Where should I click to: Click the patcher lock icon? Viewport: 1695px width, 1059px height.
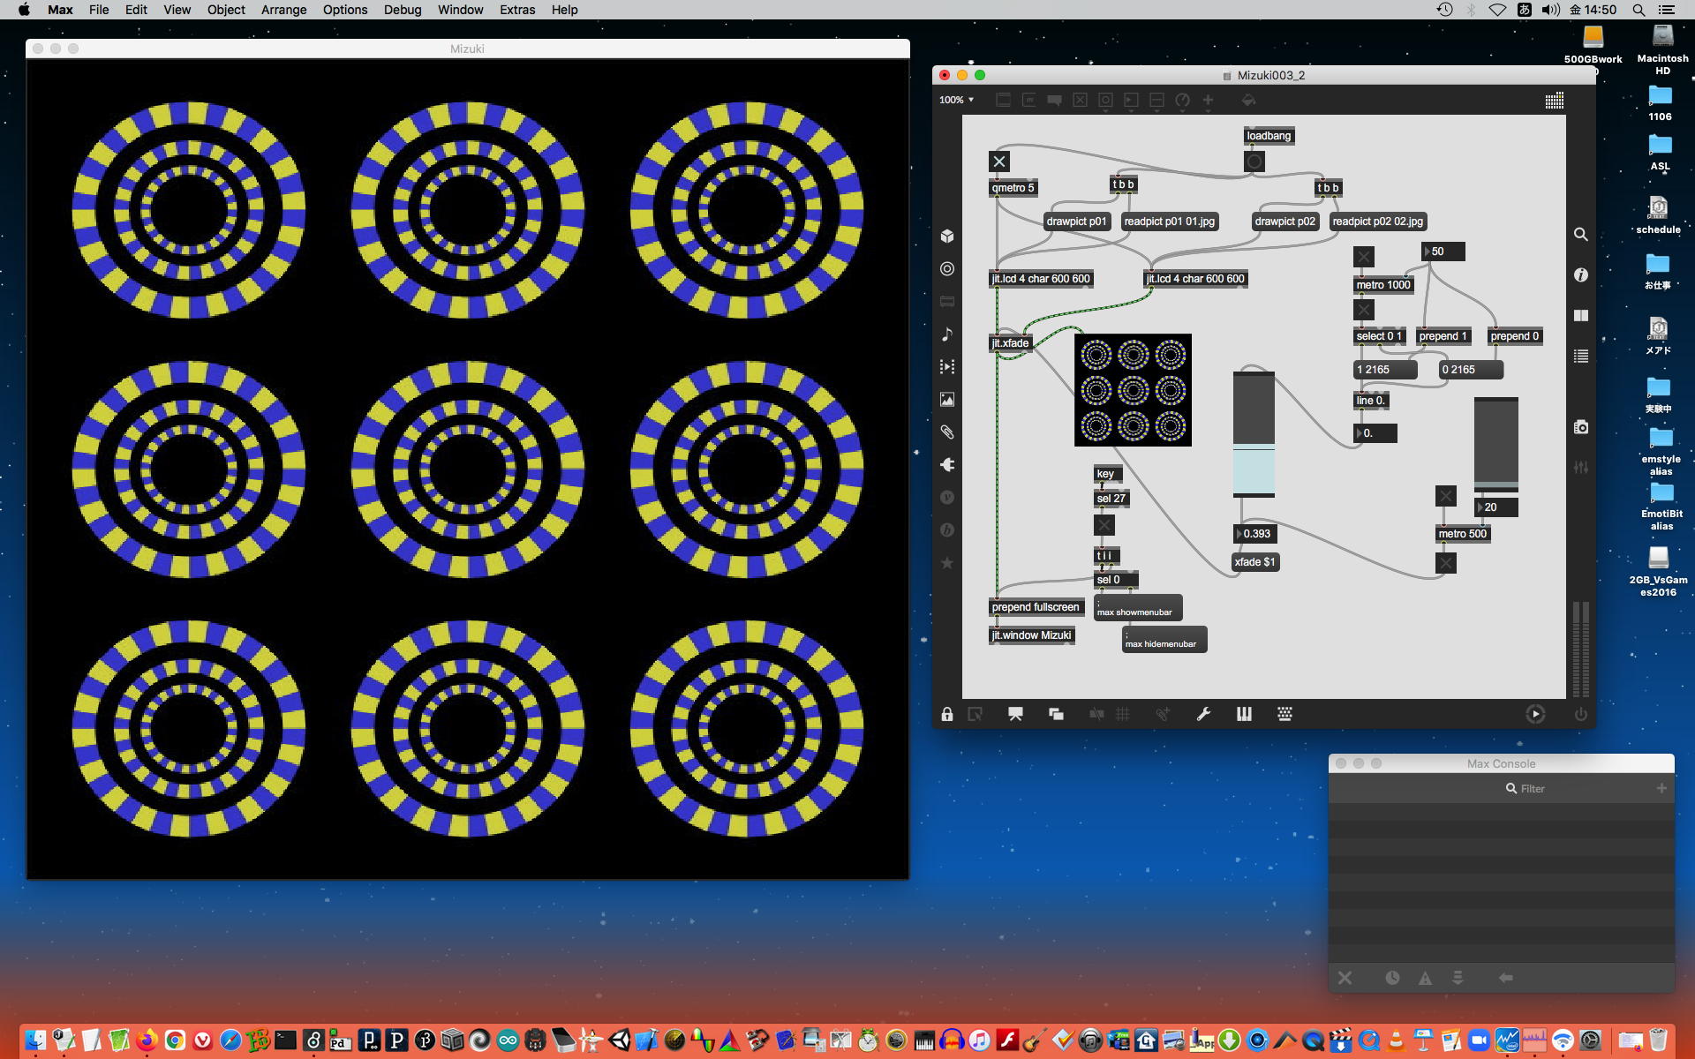947,714
